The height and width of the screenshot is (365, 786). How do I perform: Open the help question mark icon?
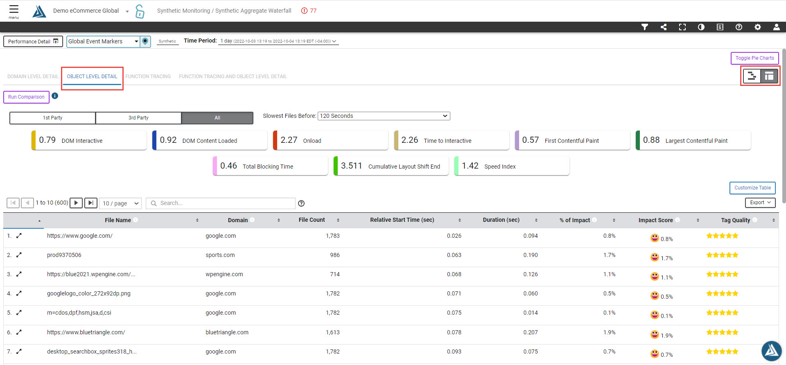[x=739, y=27]
